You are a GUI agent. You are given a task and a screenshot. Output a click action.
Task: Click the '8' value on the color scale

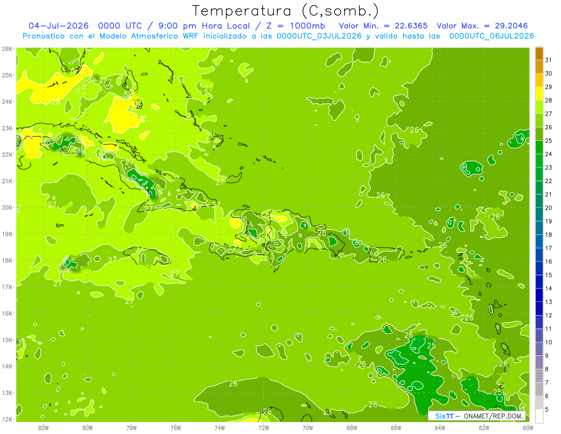coord(547,369)
